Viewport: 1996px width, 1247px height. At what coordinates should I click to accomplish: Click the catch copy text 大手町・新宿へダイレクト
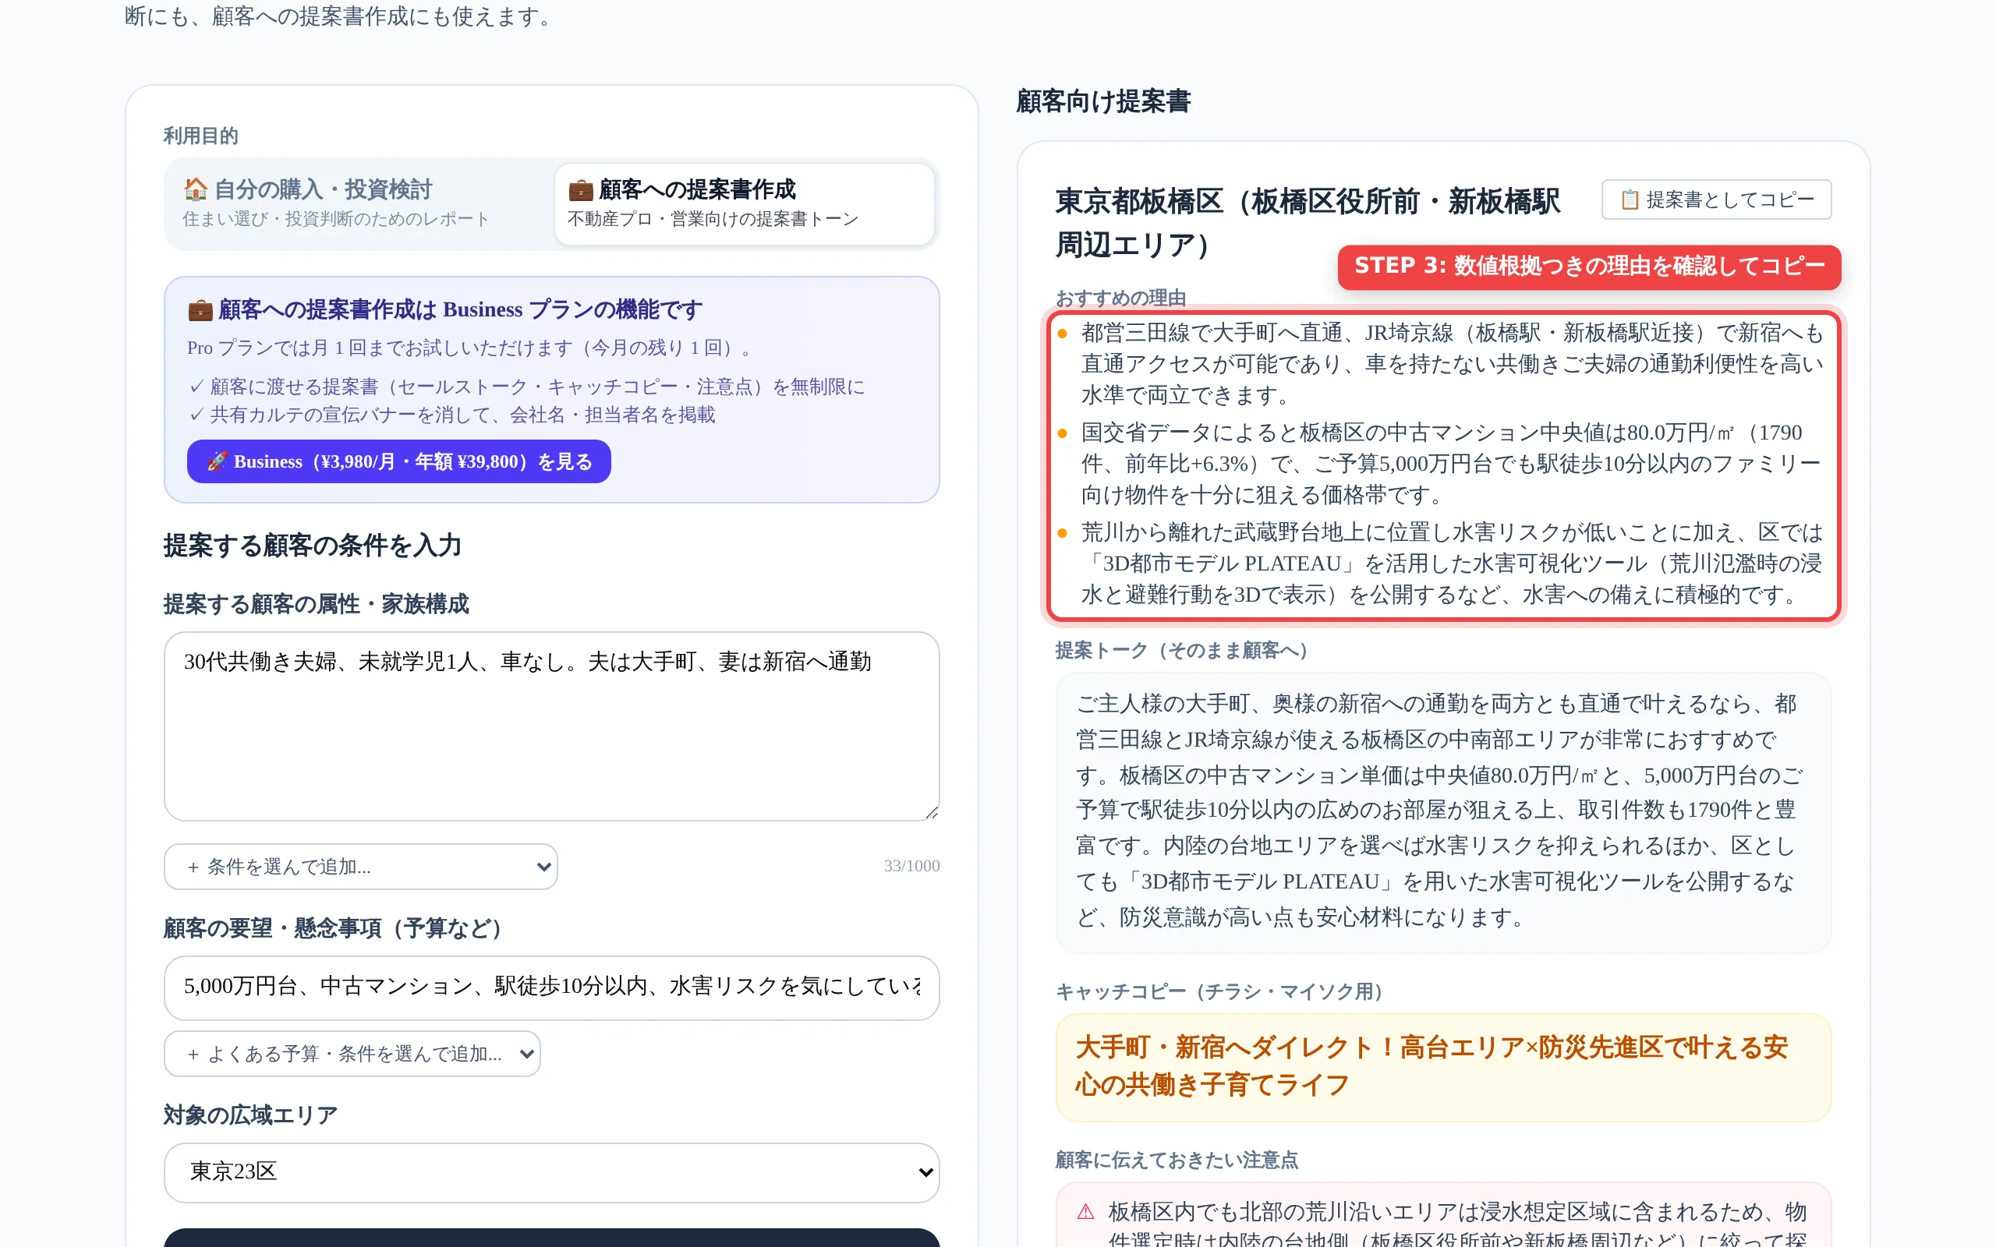(x=1431, y=1065)
